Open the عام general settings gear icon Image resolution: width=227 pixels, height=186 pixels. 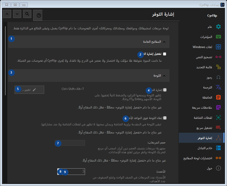(218, 27)
